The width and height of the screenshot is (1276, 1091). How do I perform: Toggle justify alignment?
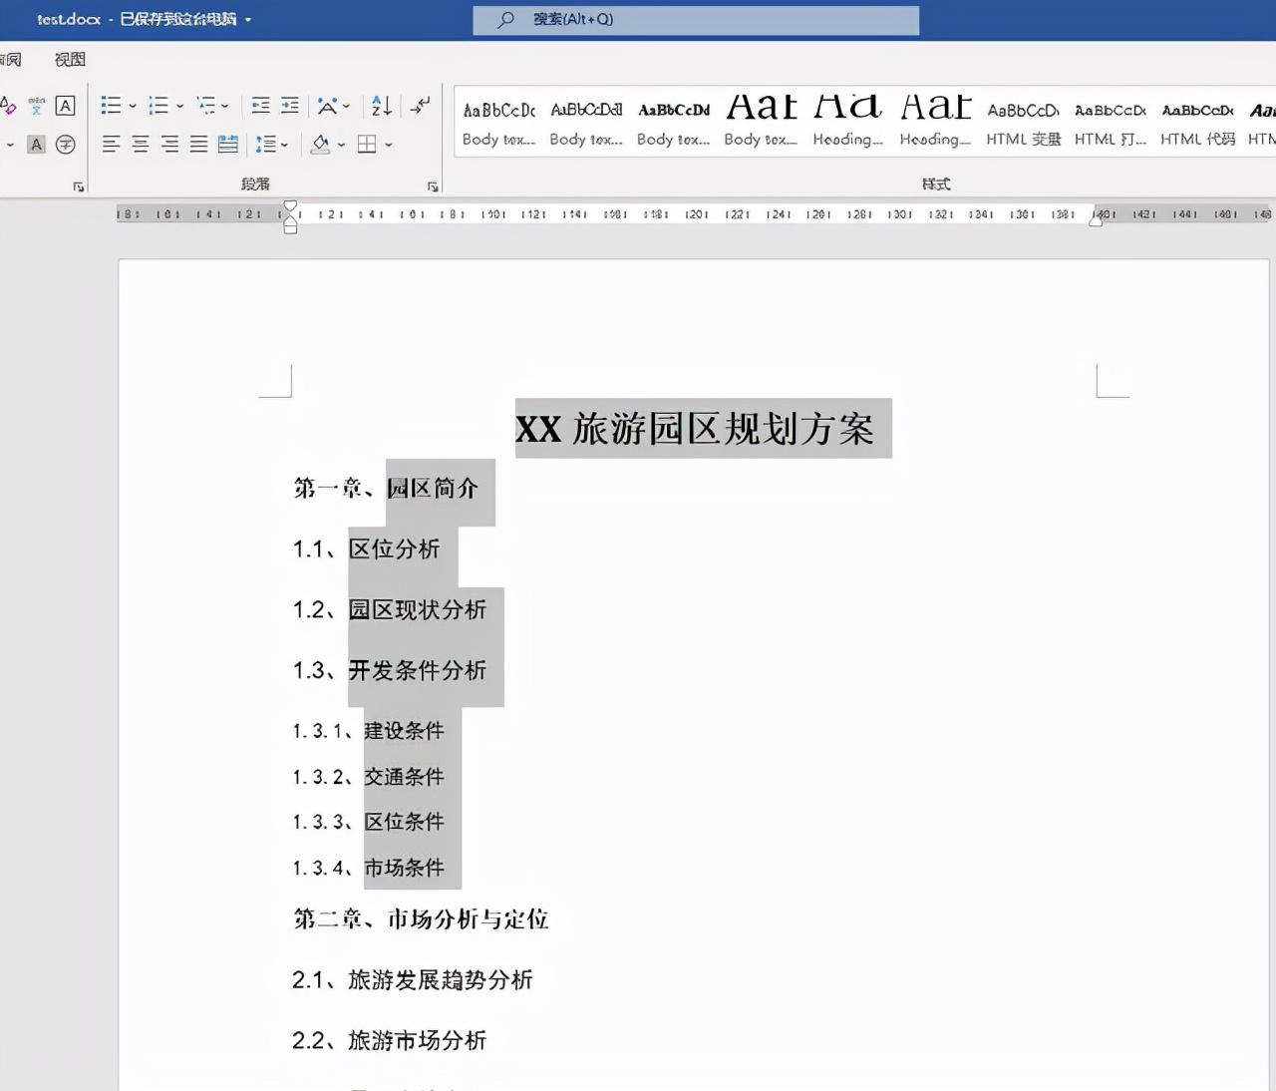pyautogui.click(x=199, y=145)
